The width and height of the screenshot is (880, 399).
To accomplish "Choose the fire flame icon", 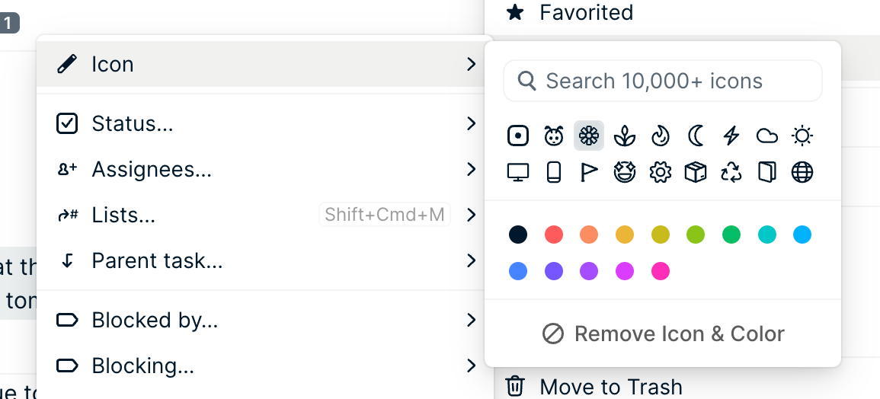I will 661,136.
